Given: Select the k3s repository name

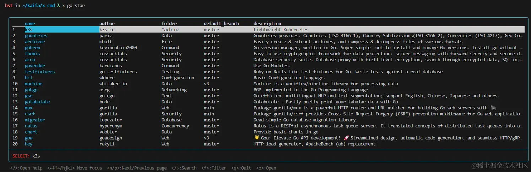Looking at the screenshot, I should pyautogui.click(x=29, y=30).
